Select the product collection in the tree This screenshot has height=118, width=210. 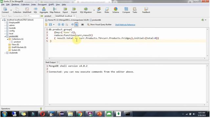pyautogui.click(x=17, y=42)
